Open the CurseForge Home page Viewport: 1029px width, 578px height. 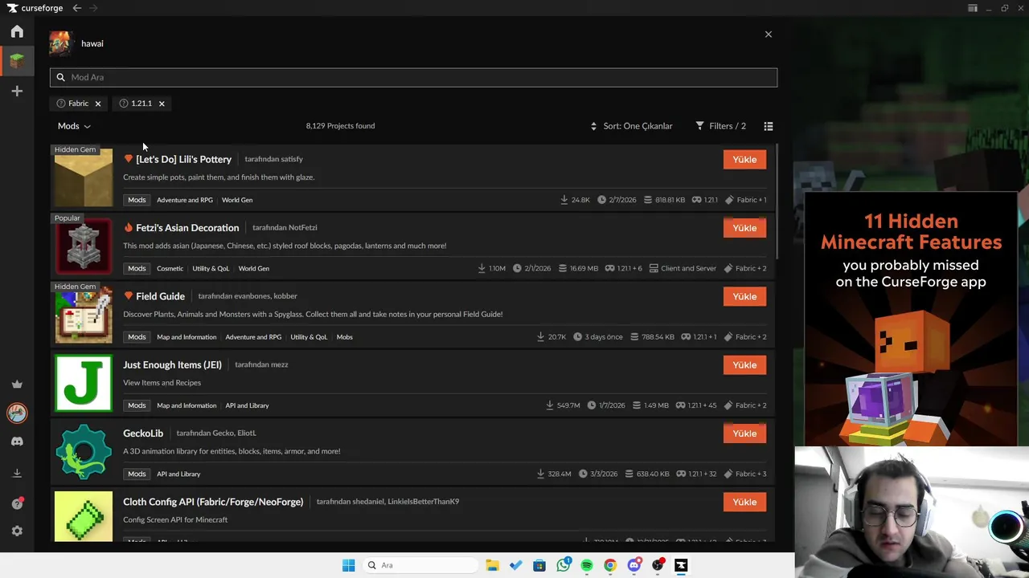17,31
